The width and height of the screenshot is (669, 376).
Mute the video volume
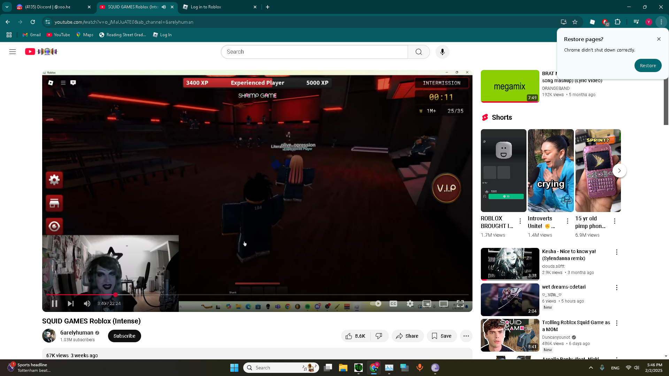(87, 304)
